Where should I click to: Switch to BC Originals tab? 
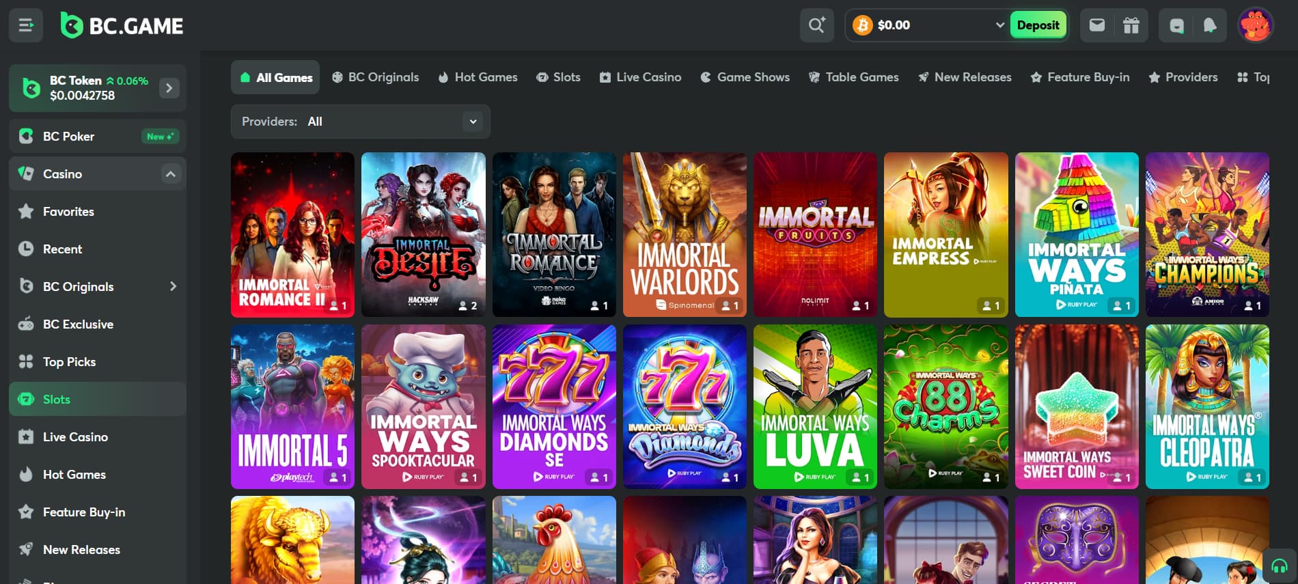point(375,78)
